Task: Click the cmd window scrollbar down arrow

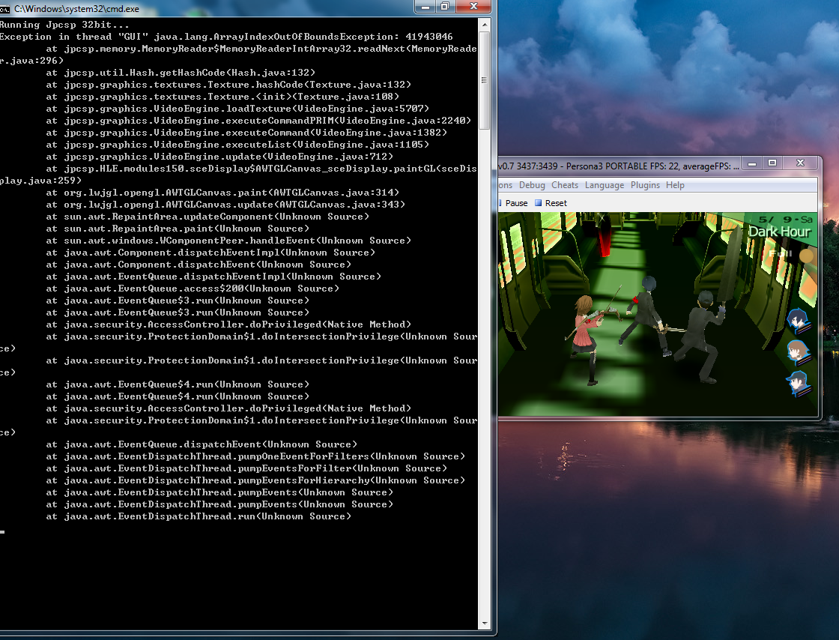Action: (x=484, y=624)
